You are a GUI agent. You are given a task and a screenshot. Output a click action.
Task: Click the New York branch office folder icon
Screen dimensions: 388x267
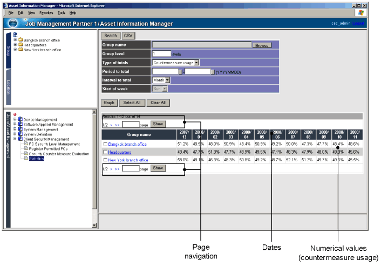pos(21,50)
